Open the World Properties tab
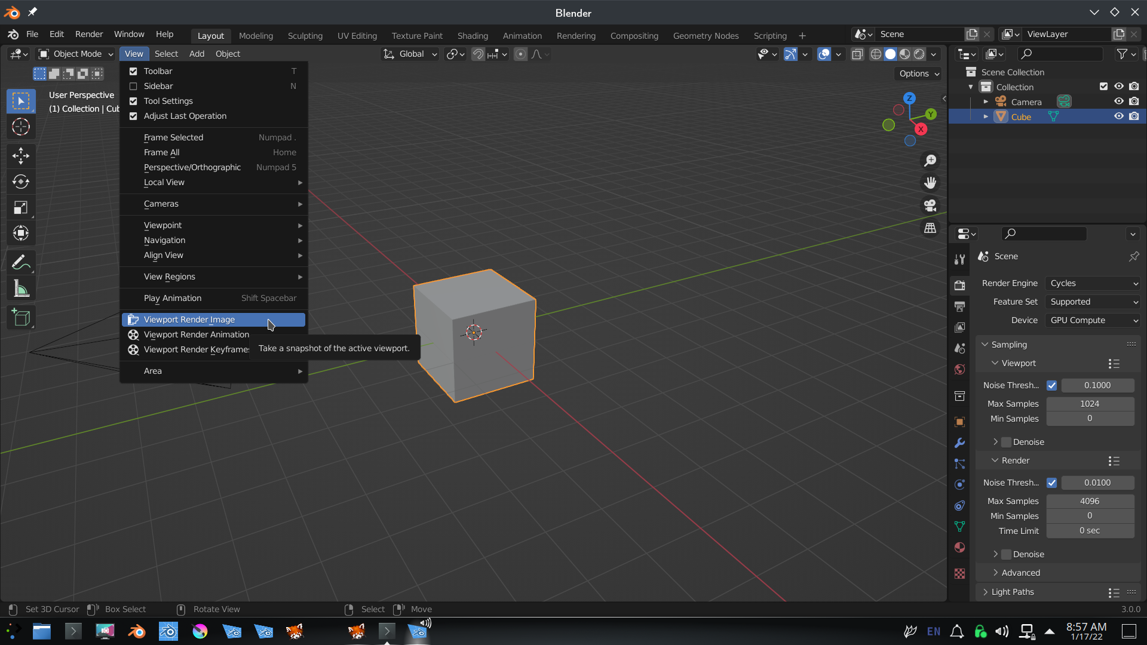The width and height of the screenshot is (1147, 645). (x=959, y=369)
